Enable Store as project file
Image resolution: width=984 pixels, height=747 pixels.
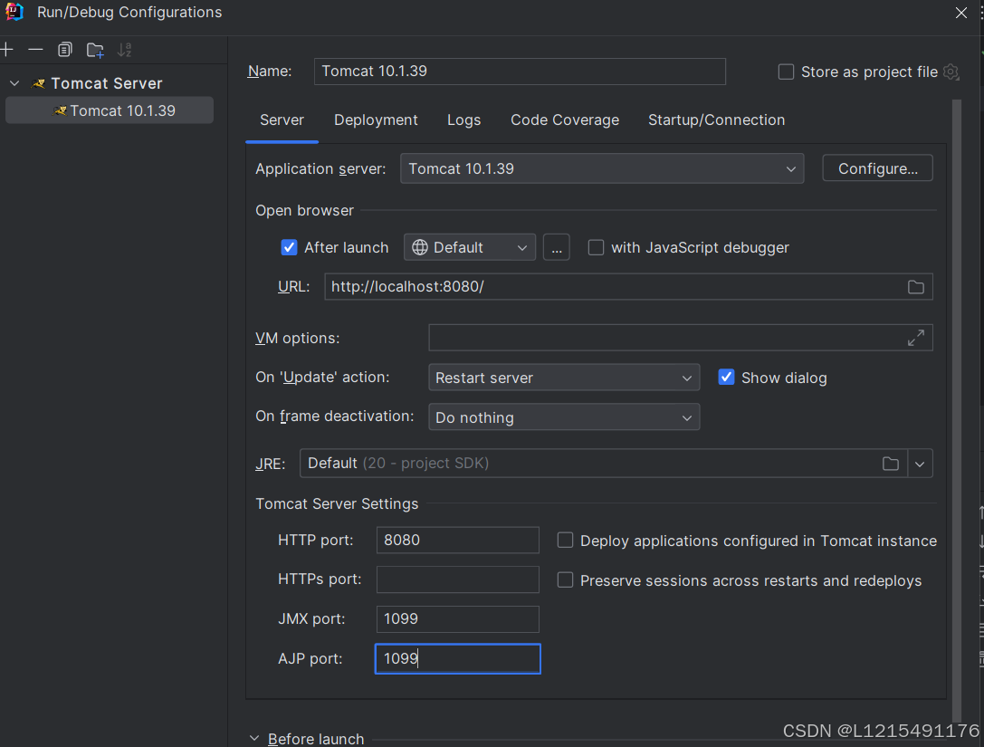[x=786, y=72]
